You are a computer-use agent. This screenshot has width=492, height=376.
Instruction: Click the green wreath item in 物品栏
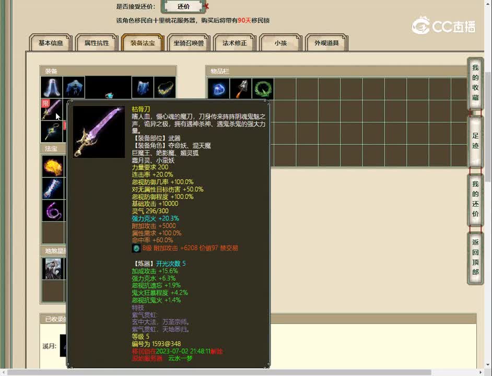tap(263, 88)
